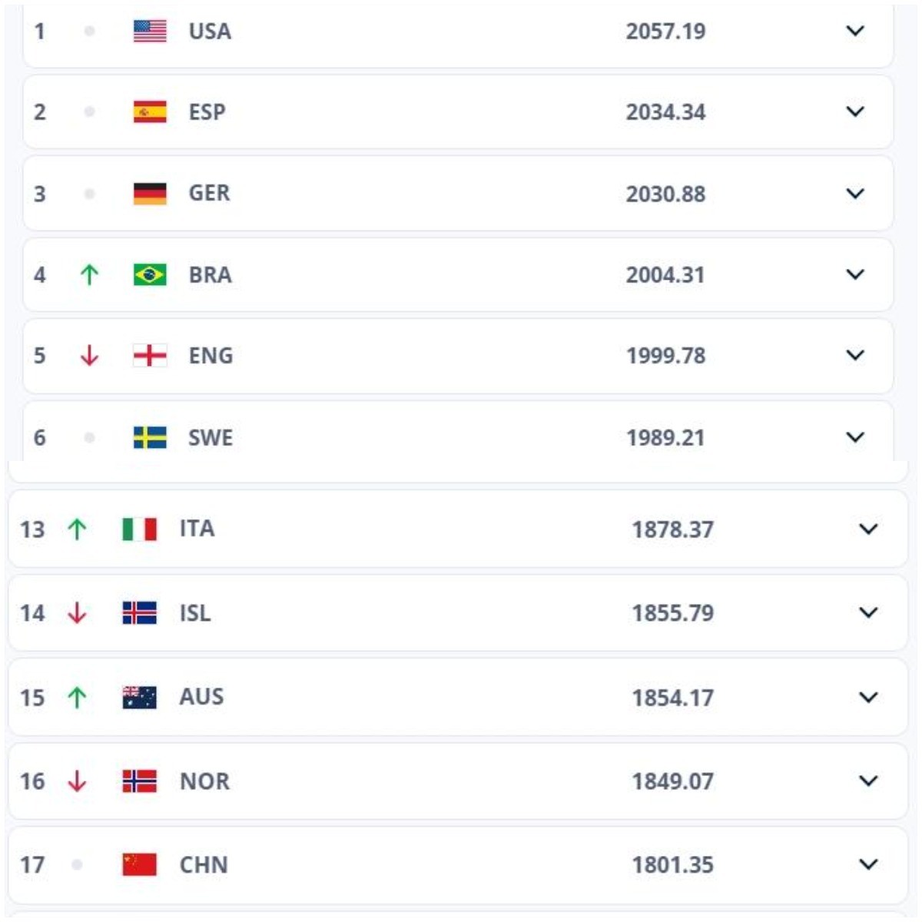Click Norway's red down-arrow rank indicator

coord(77,781)
